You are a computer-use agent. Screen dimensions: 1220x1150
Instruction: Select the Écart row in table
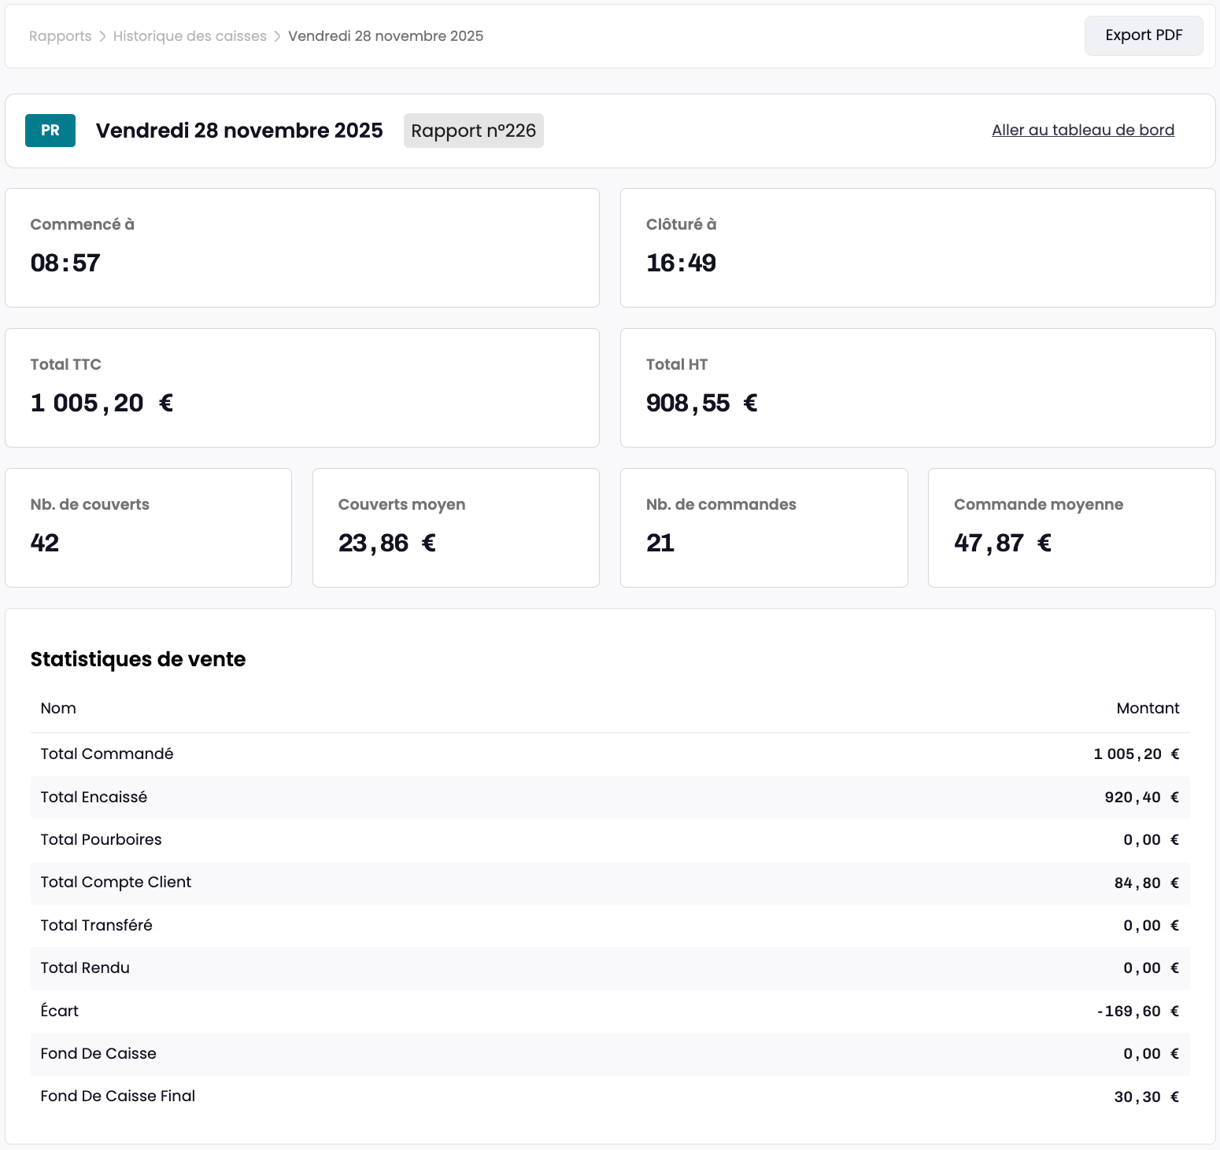[x=609, y=1011]
